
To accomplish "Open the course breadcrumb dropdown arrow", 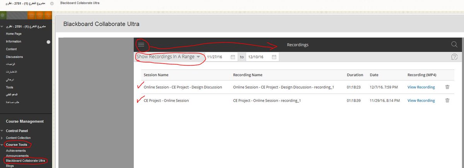I will 52,3.
